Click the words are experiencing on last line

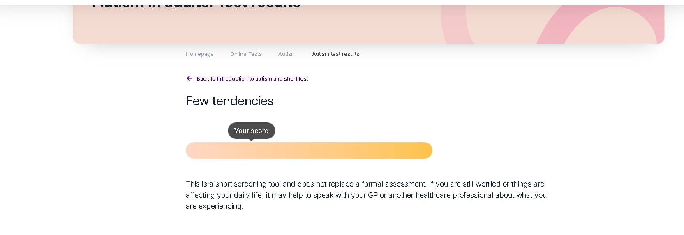[x=214, y=206]
